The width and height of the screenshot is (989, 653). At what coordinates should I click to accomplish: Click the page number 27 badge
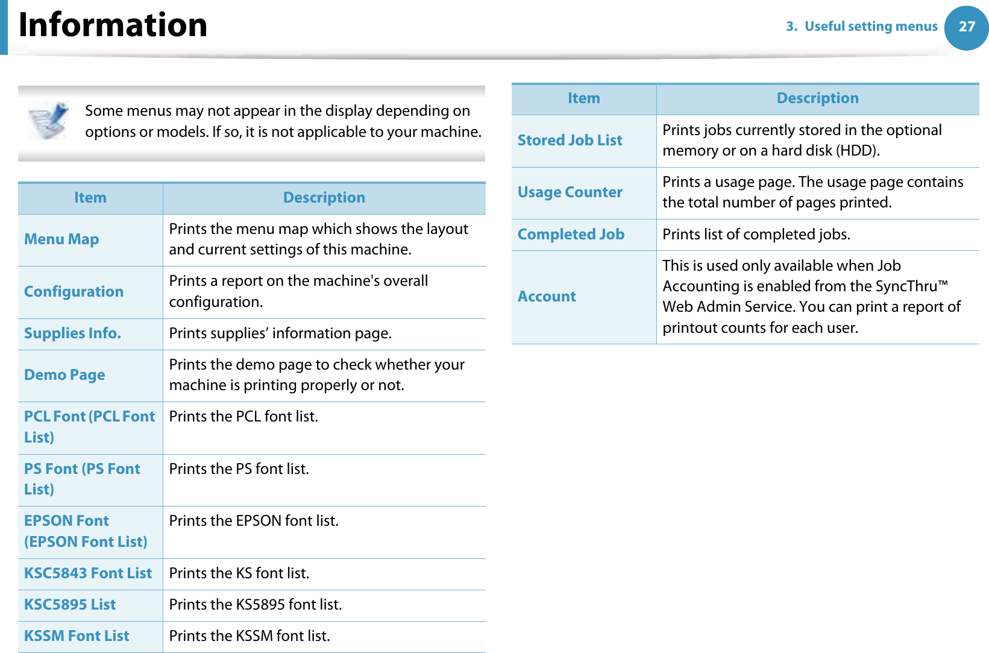point(966,27)
